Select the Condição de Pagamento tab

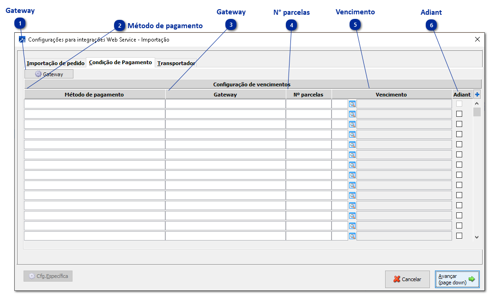coord(121,62)
